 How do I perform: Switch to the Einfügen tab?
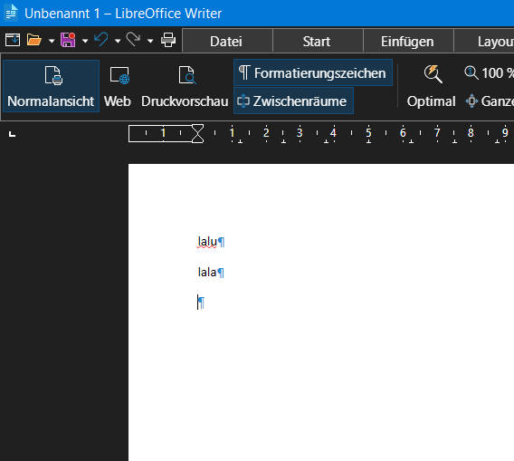(x=408, y=41)
